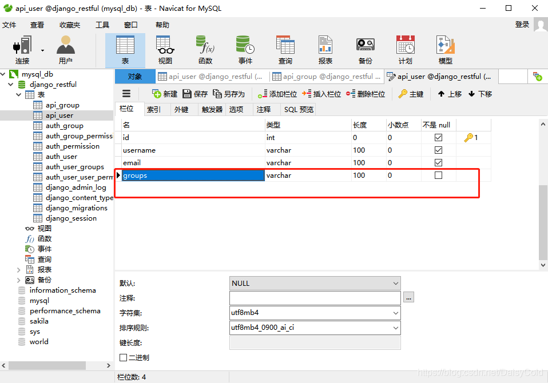Open the 事件 events icon in toolbar

coord(245,50)
